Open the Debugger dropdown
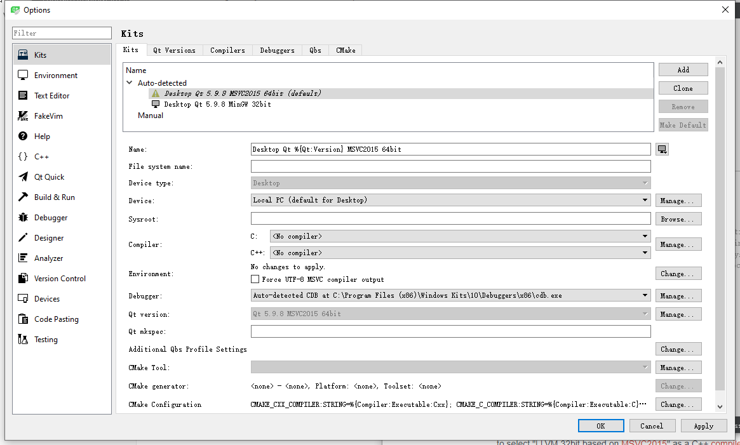Screen dimensions: 740x445 point(451,295)
